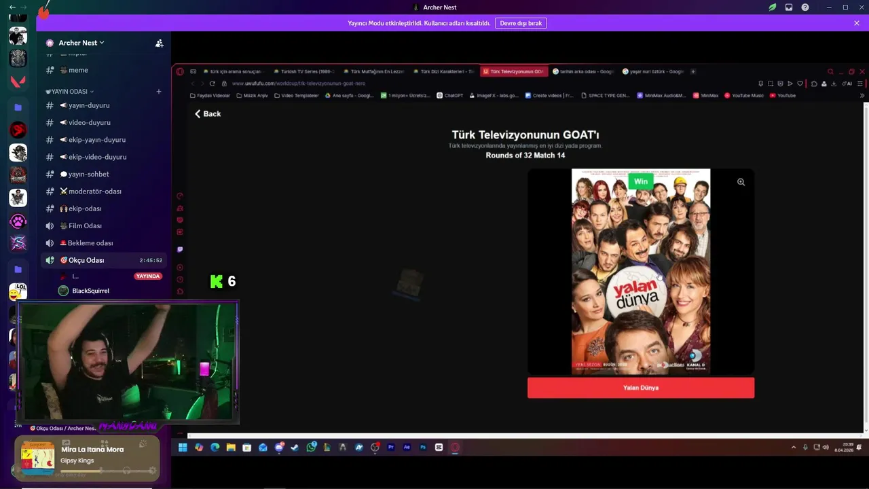Open Windows Start menu in streamed taskbar
This screenshot has width=869, height=489.
click(183, 448)
